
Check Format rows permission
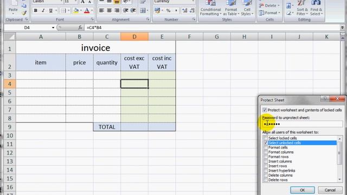266,157
